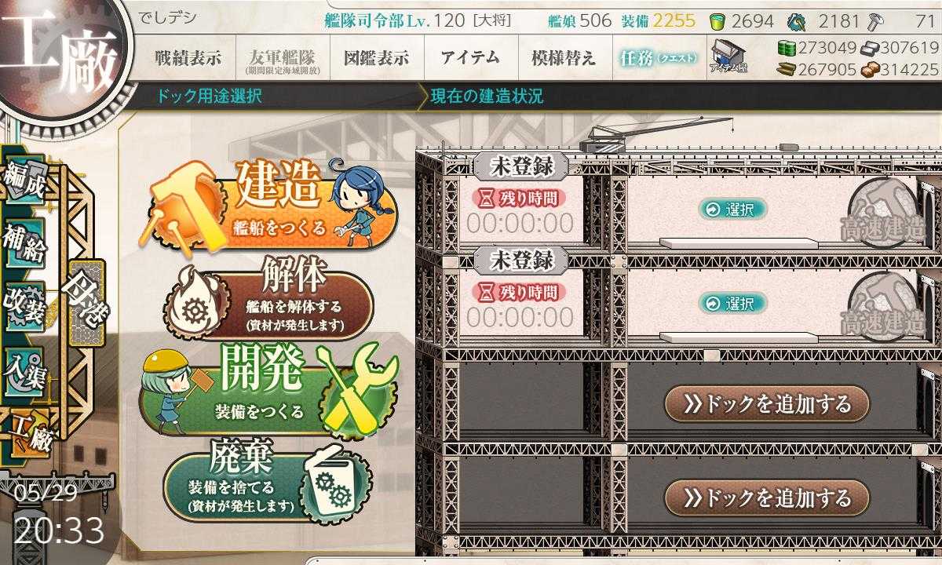Go to 編成 fleet organization sidebar
This screenshot has height=565, width=942.
[25, 181]
